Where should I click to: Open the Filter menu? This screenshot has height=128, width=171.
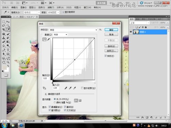click(51, 8)
